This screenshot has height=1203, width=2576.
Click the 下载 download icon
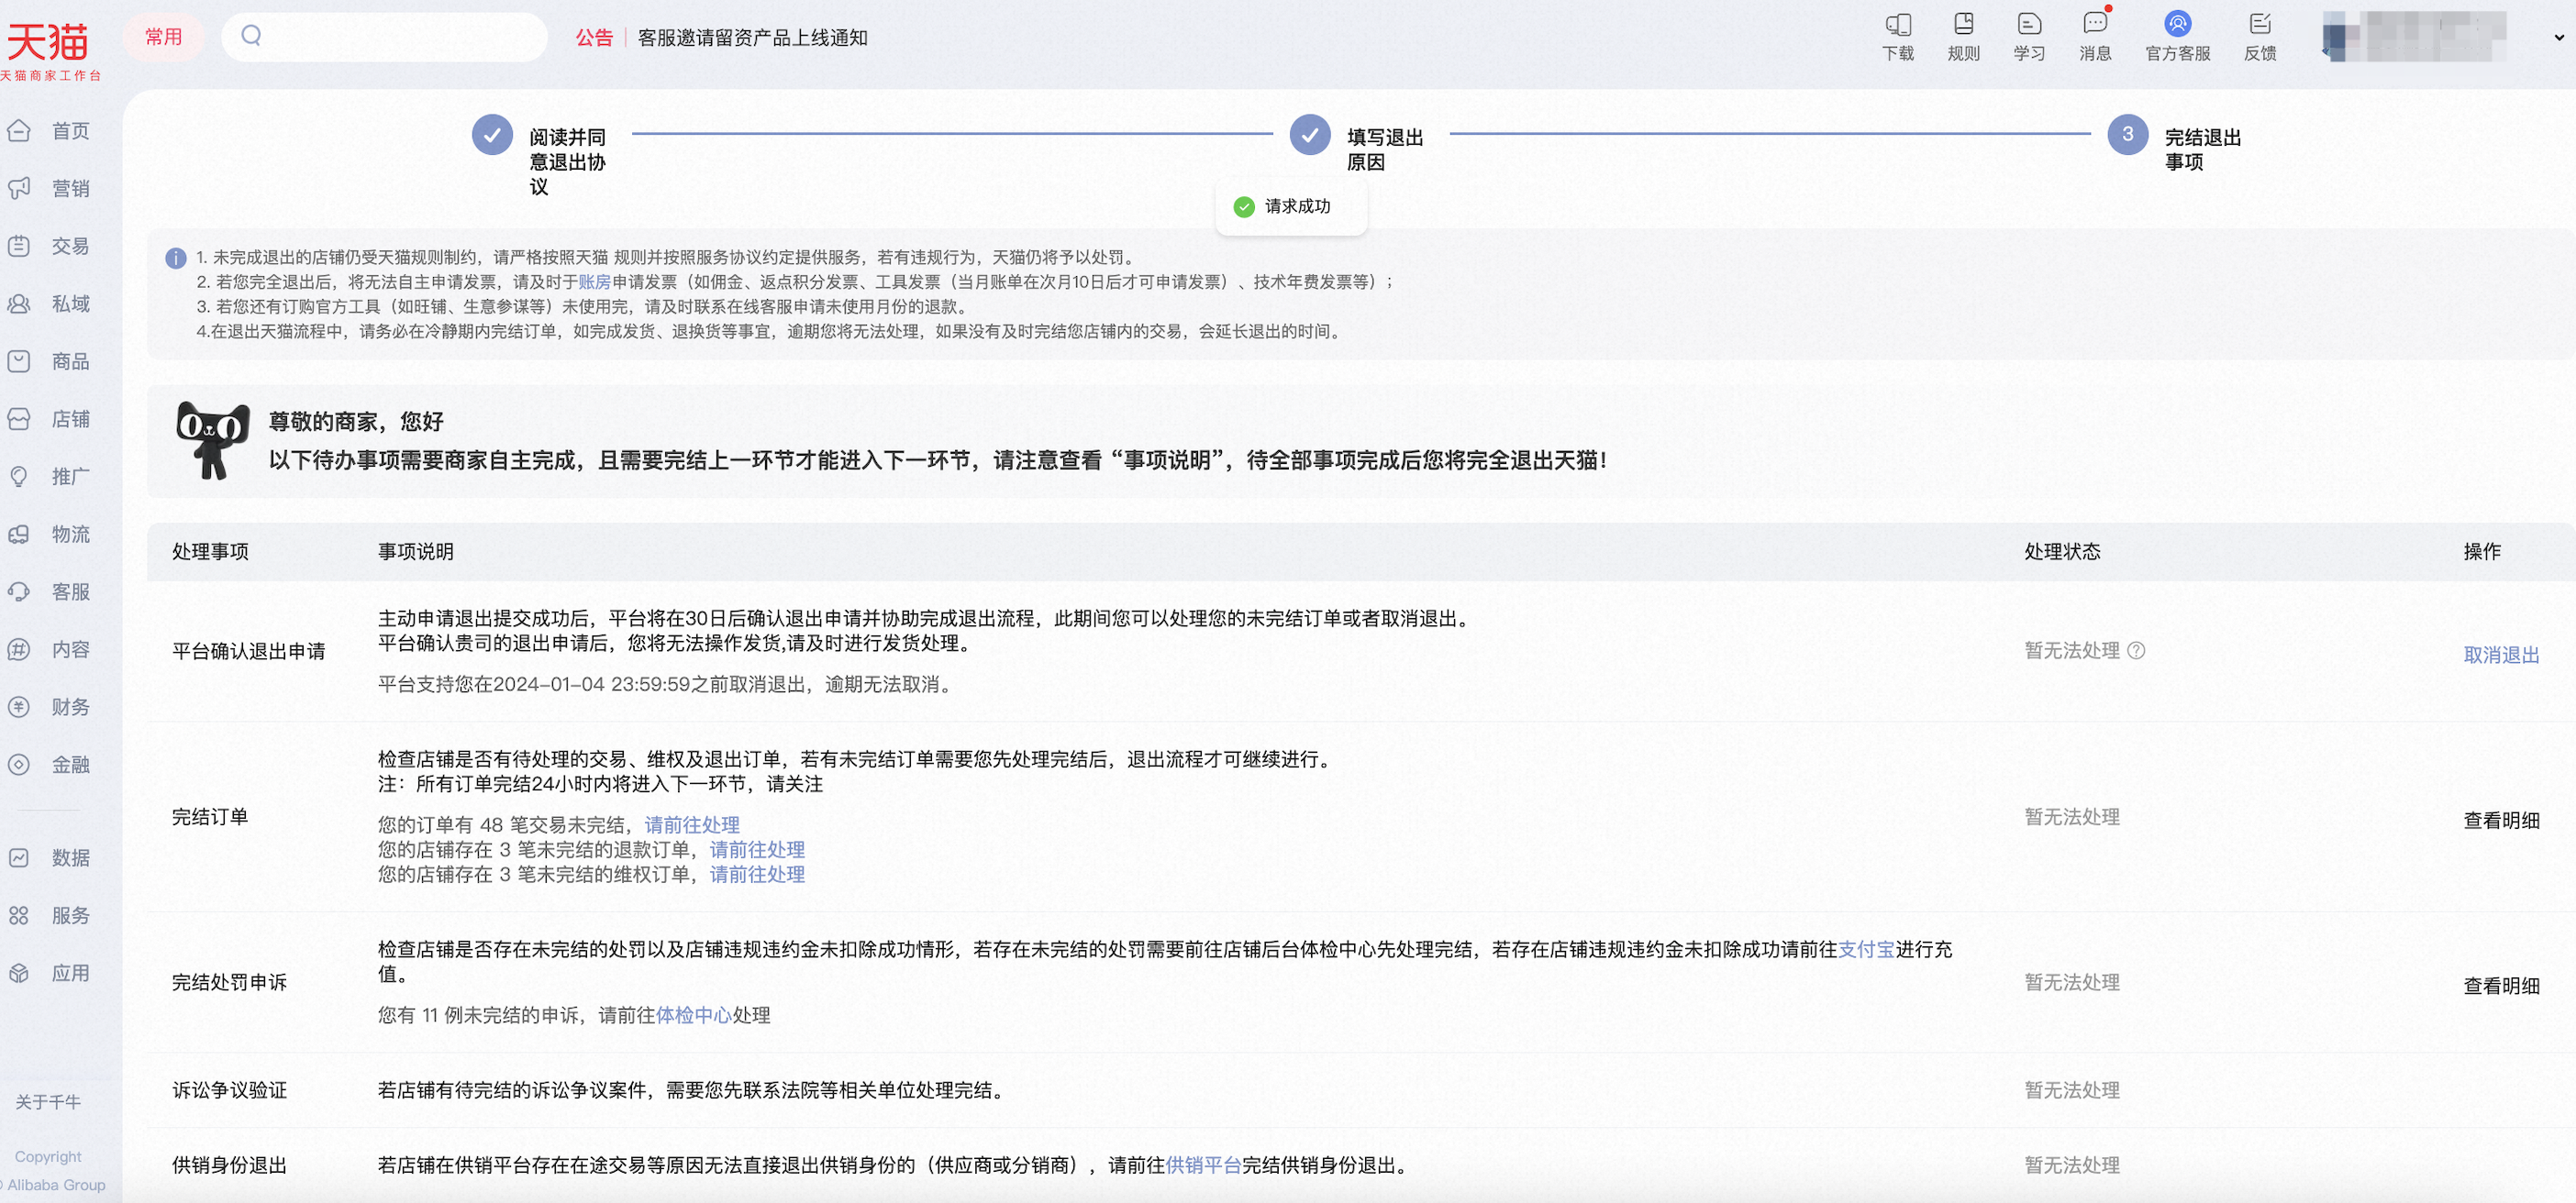click(x=1897, y=24)
